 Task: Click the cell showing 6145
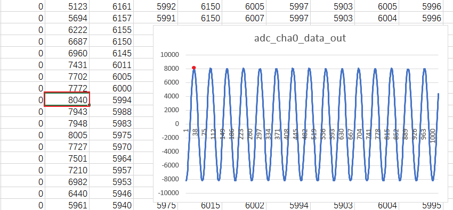coord(111,53)
